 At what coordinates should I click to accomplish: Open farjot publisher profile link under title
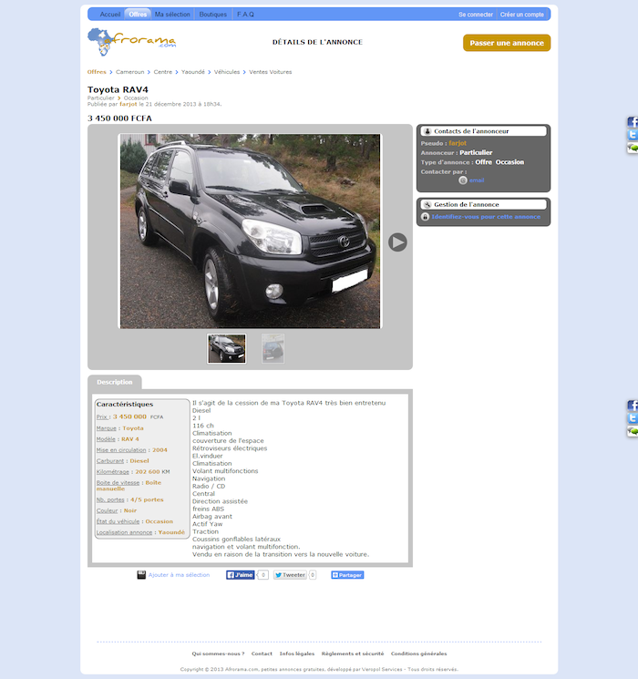(x=129, y=104)
